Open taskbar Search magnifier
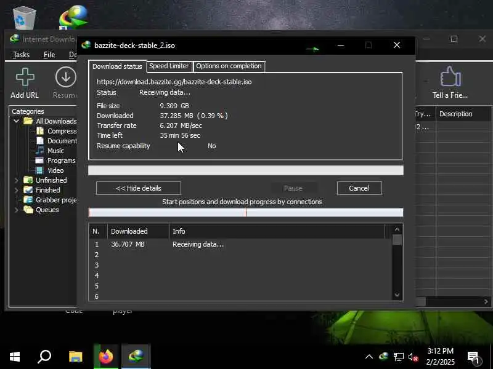Viewport: 493px width, 369px height. tap(44, 357)
